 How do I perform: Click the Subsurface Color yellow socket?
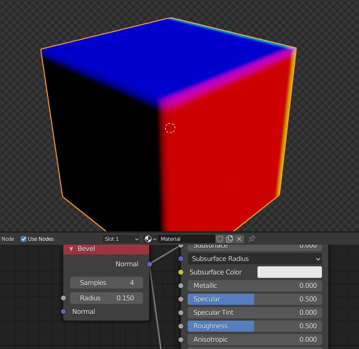tap(181, 272)
